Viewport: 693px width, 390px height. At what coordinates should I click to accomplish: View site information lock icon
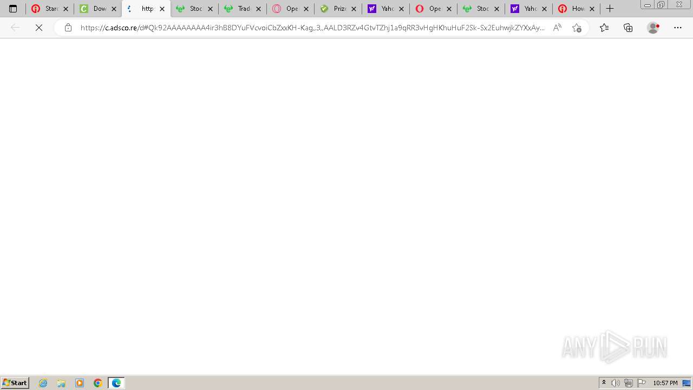tap(68, 28)
